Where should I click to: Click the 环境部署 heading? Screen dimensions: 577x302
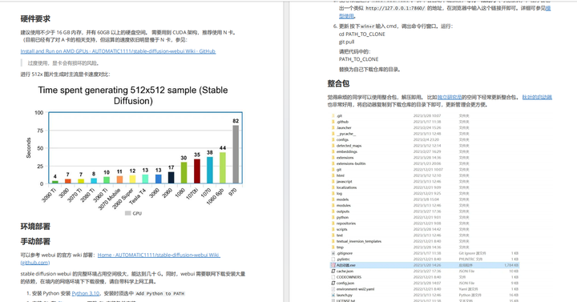tap(35, 227)
